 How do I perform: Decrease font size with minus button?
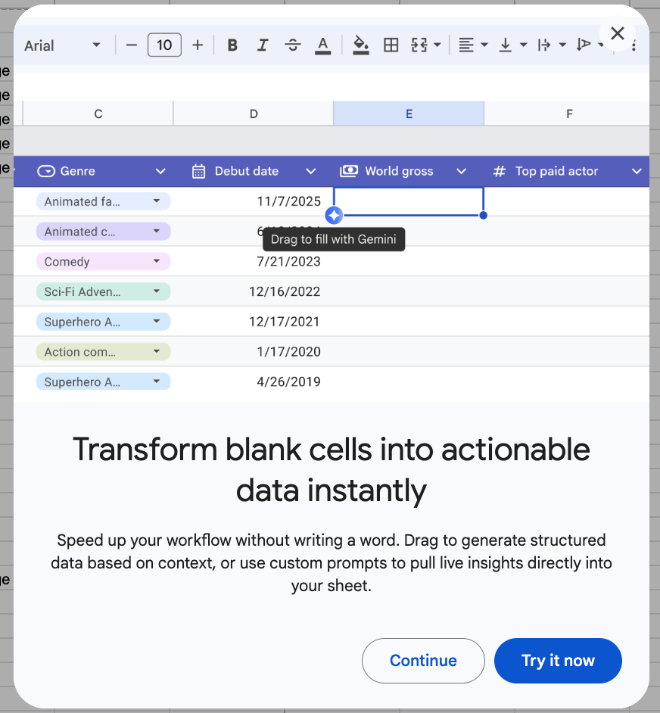pyautogui.click(x=132, y=45)
